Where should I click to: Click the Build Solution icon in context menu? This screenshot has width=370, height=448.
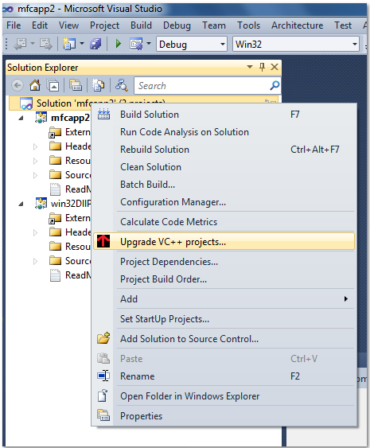coord(103,115)
